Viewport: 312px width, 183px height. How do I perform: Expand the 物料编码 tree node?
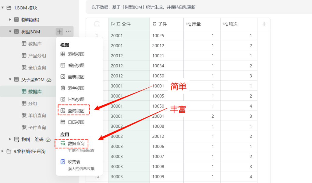[10, 19]
